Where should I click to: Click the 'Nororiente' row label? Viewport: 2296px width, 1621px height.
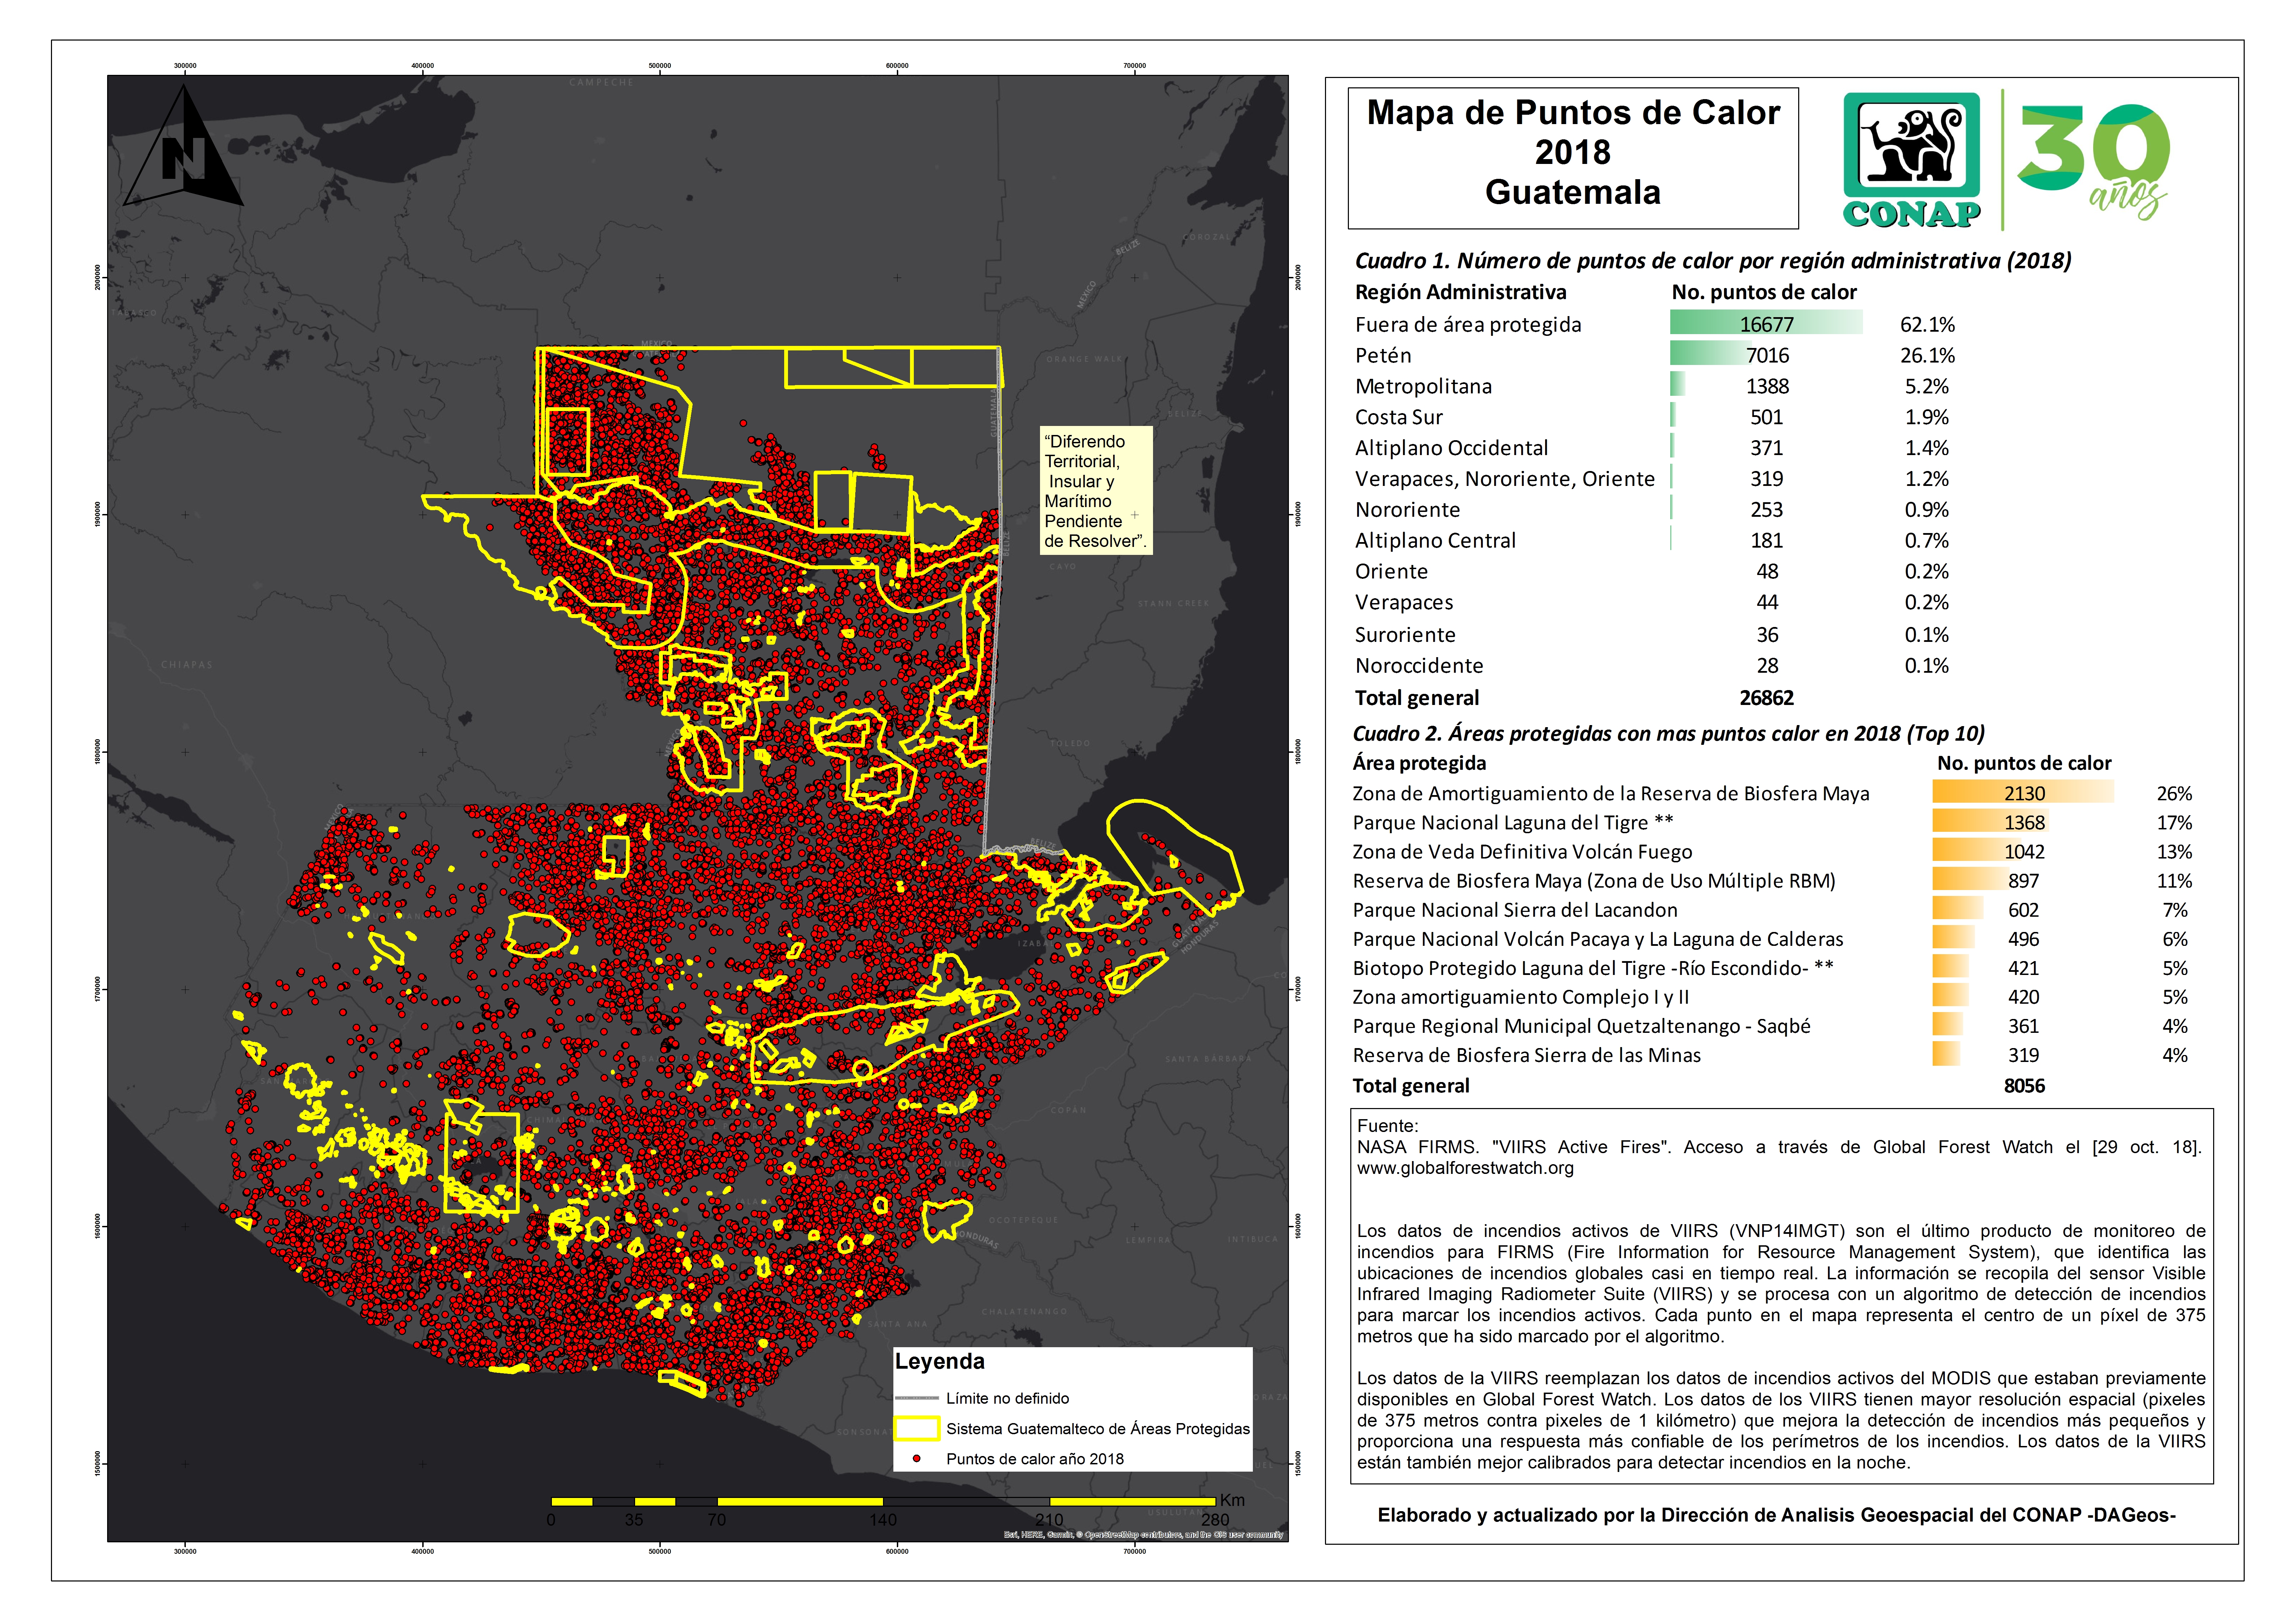[x=1407, y=510]
